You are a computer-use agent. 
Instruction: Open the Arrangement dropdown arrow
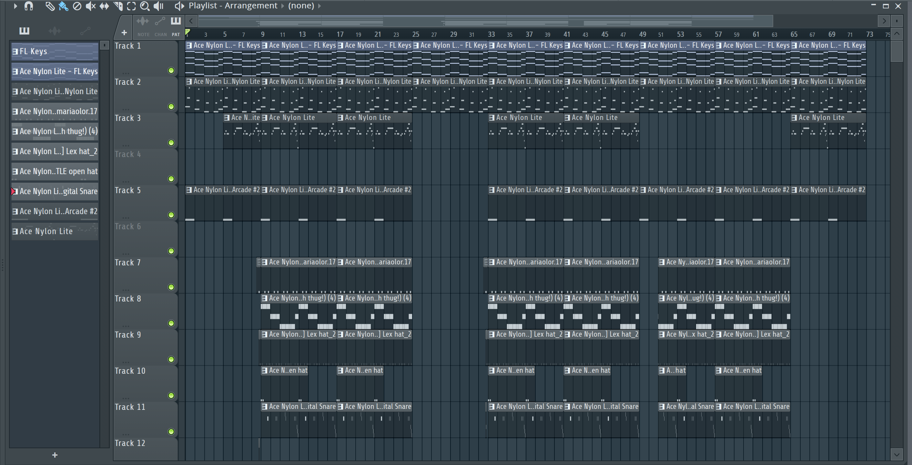point(282,6)
